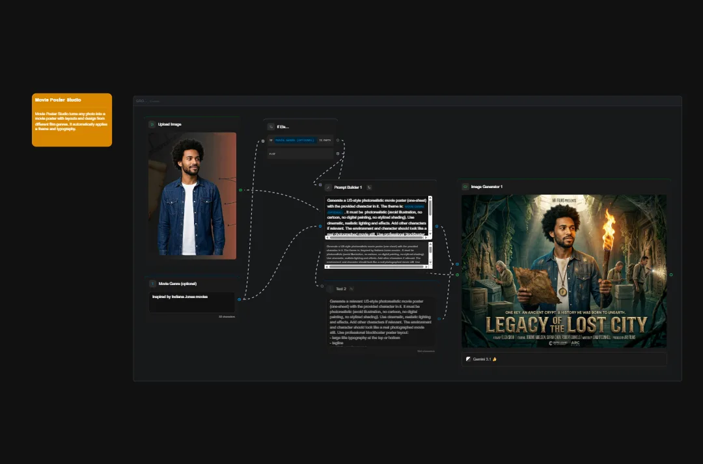The height and width of the screenshot is (464, 703).
Task: Click the thumbs-up next to Gemini 3.1
Action: coord(494,359)
